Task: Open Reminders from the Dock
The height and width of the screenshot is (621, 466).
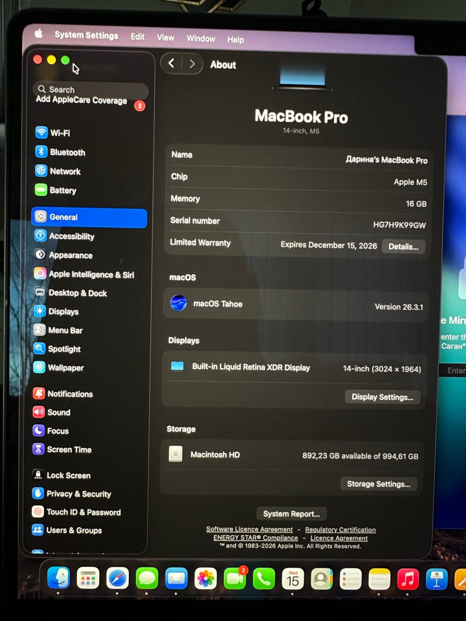Action: (x=350, y=579)
